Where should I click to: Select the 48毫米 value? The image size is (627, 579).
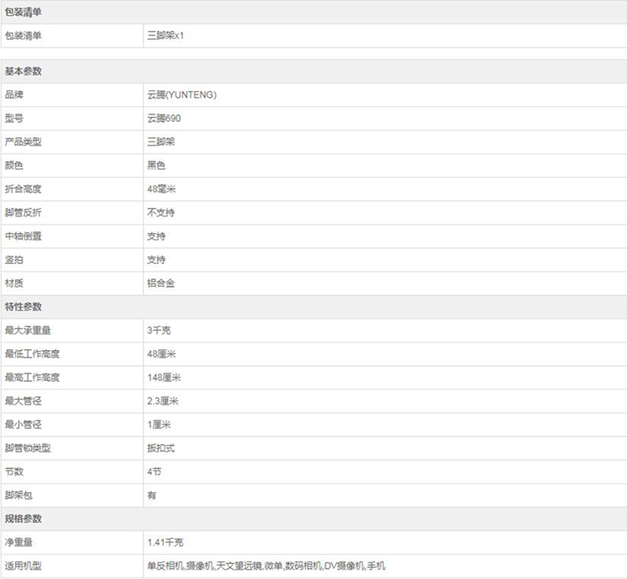click(x=161, y=189)
